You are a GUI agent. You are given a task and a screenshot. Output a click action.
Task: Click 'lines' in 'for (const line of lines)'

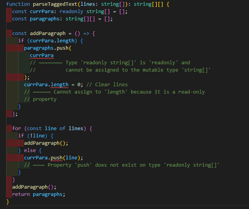click(x=76, y=129)
